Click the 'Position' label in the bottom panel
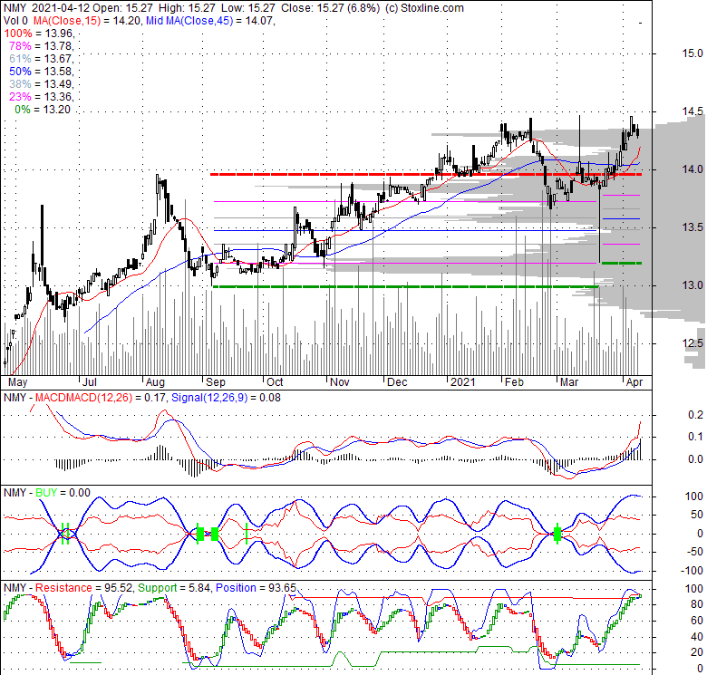The image size is (707, 675). (x=236, y=588)
